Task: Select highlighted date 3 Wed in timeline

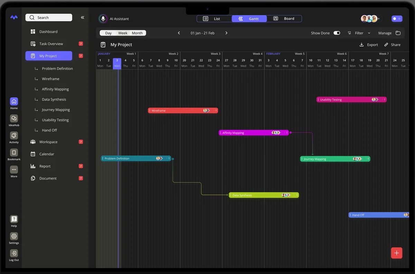Action: [x=117, y=63]
